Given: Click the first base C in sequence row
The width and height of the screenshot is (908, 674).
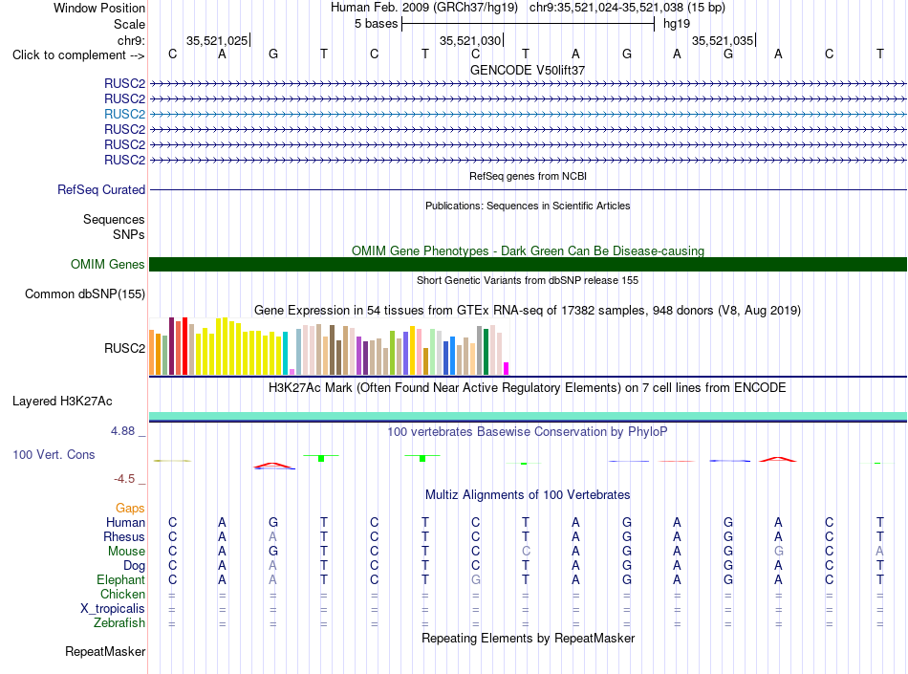Looking at the screenshot, I should (x=172, y=54).
